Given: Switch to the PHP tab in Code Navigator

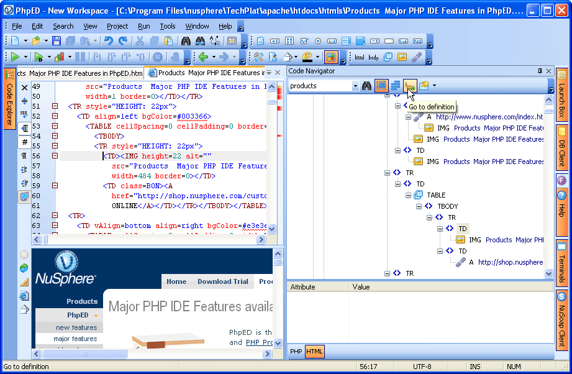Looking at the screenshot, I should 296,352.
